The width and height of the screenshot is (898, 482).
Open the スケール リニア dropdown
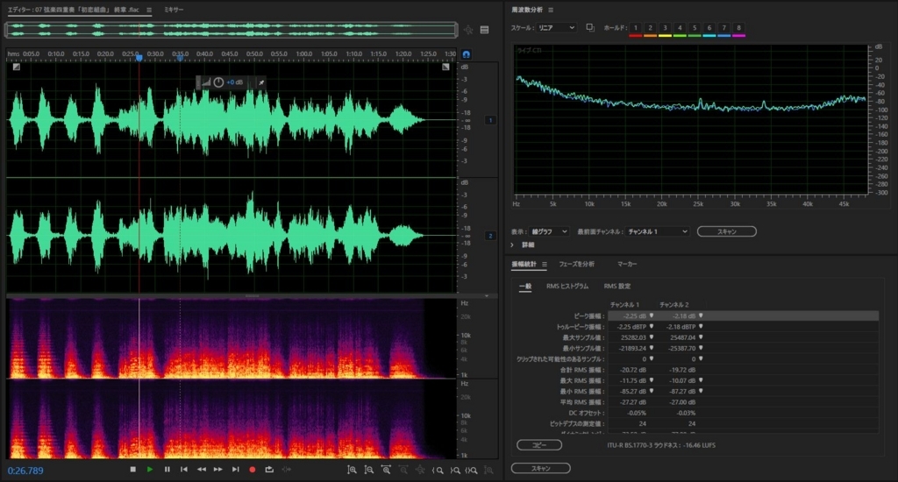[x=556, y=27]
